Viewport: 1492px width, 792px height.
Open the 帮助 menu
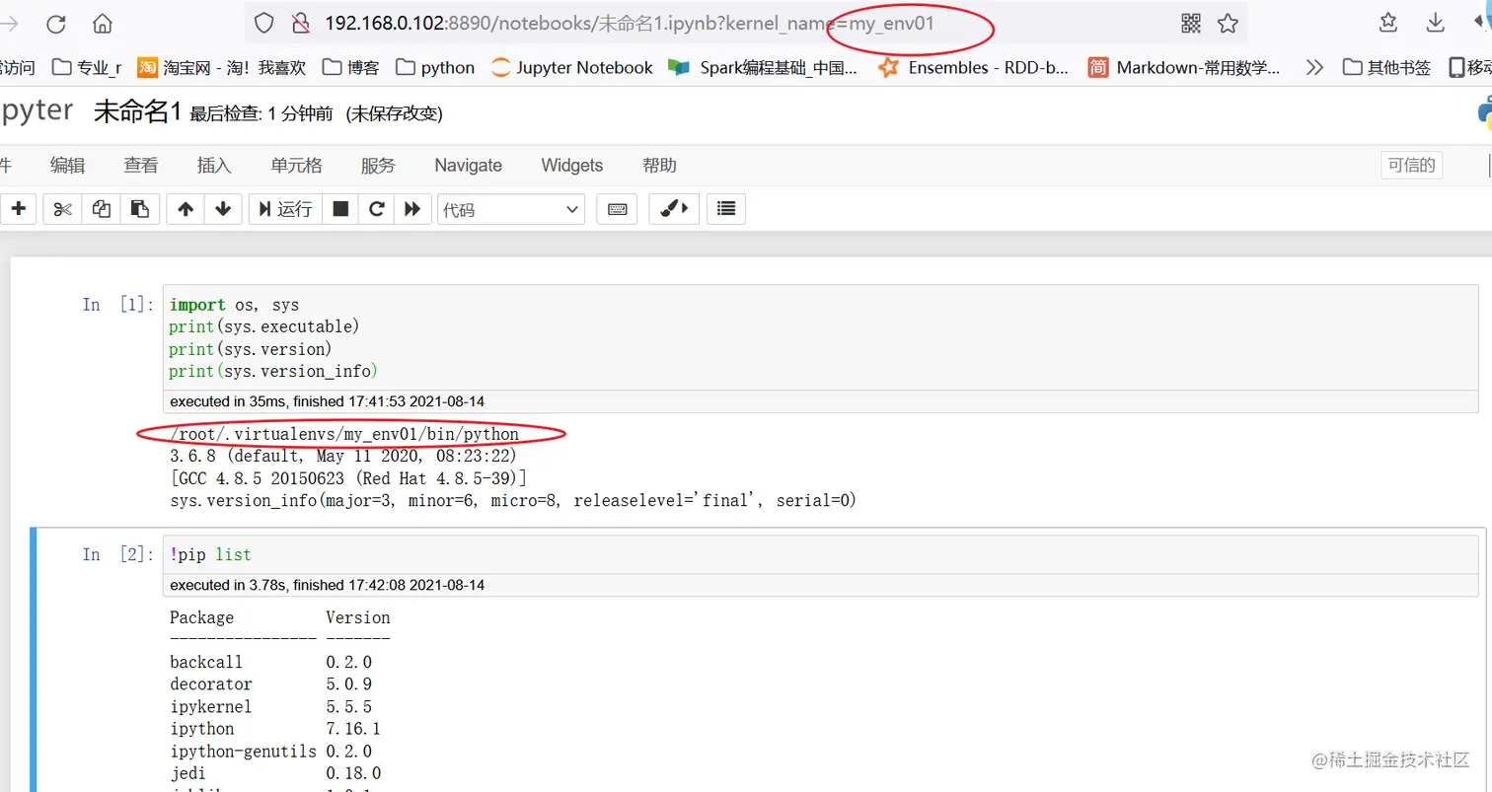click(659, 165)
